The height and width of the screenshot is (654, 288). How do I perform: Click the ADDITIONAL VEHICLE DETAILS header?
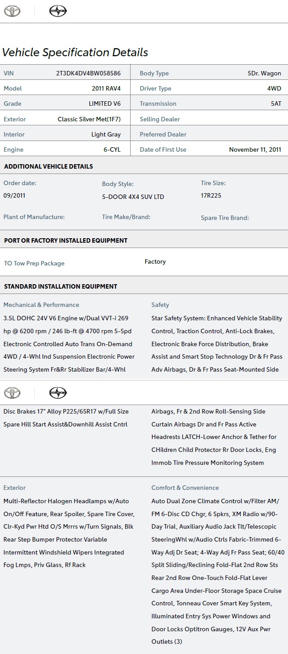pos(49,166)
